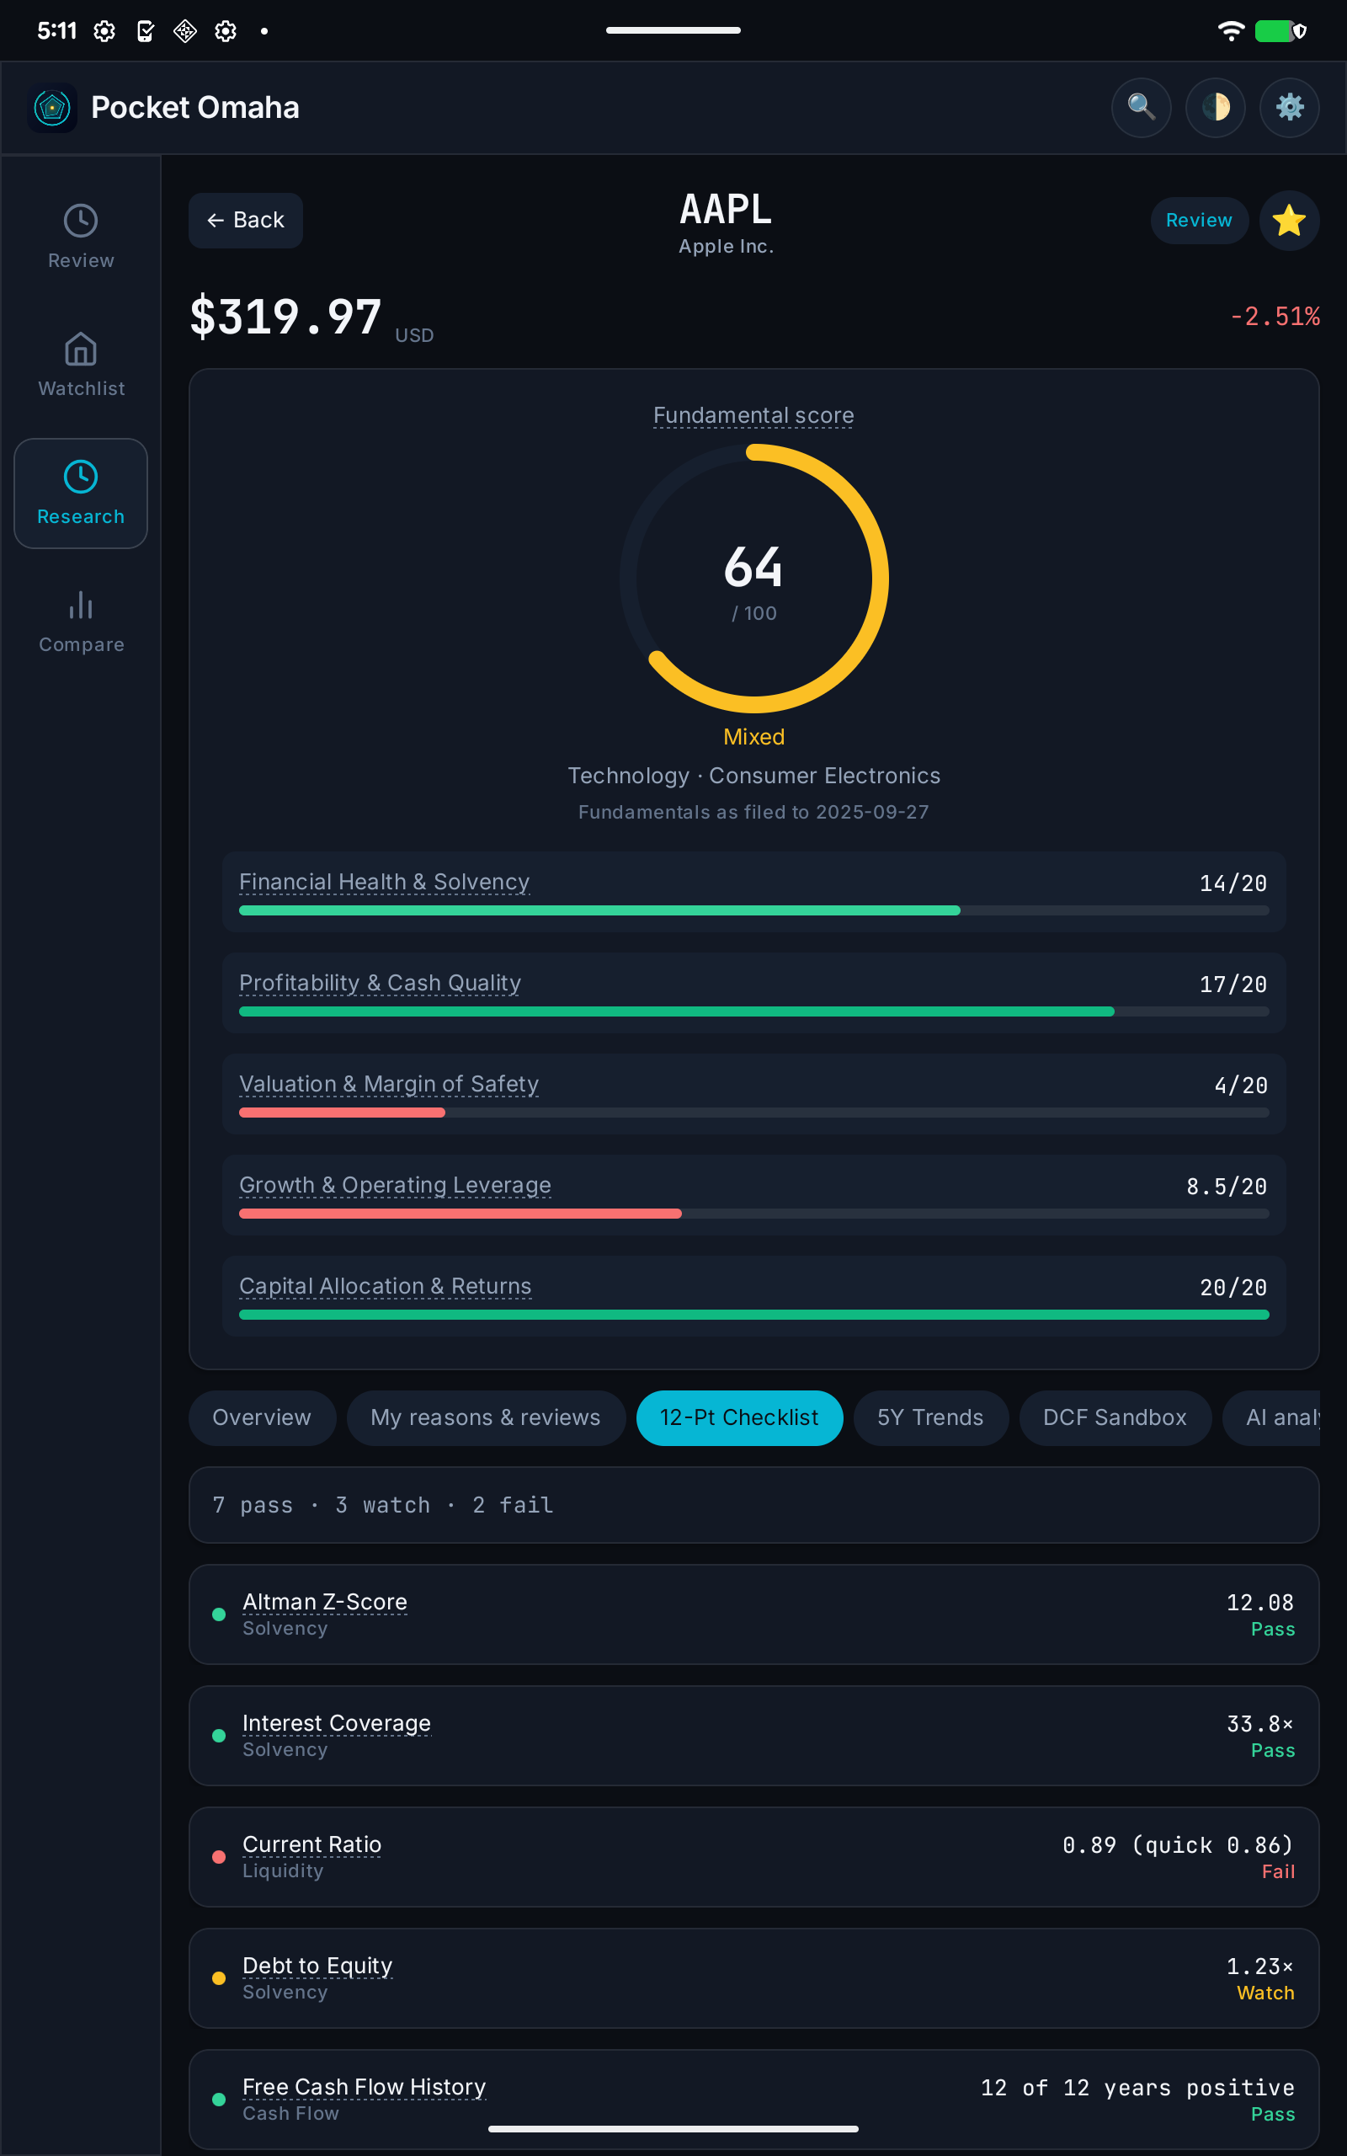
Task: Open settings gear in app header
Action: [1289, 107]
